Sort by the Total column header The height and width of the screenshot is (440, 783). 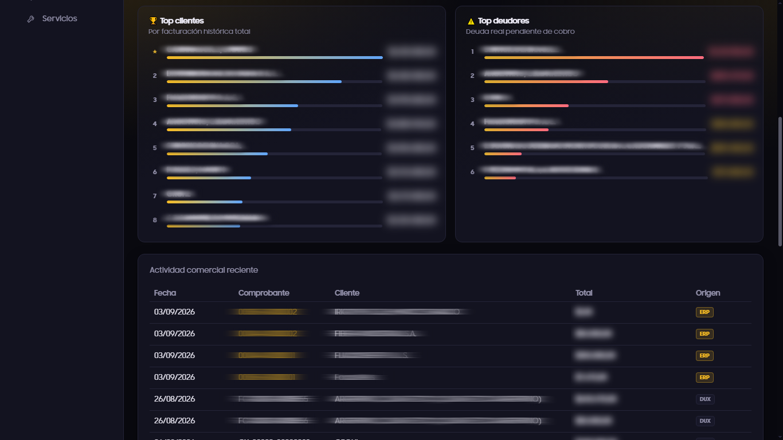tap(584, 293)
